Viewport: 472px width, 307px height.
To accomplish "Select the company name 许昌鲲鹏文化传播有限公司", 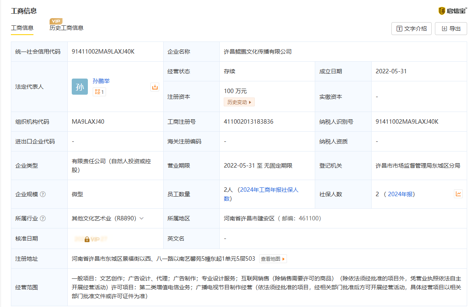I will point(258,52).
